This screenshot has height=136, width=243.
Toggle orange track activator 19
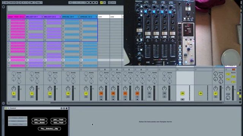coord(101,93)
